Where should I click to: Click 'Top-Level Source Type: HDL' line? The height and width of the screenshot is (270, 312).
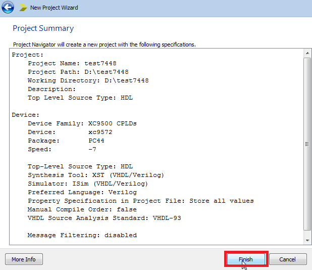[x=80, y=166]
